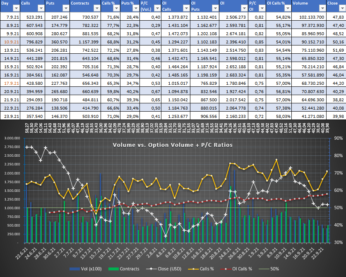Select the P/C (Vol.) cell 0,67
The image size is (346, 277).
pyautogui.click(x=151, y=91)
